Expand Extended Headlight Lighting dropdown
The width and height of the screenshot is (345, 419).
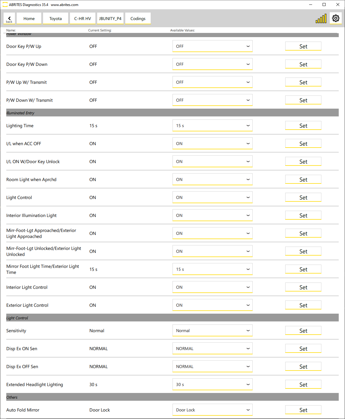point(212,385)
